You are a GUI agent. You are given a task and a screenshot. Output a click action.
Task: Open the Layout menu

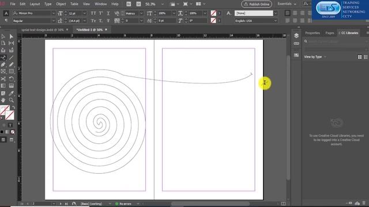[35, 4]
